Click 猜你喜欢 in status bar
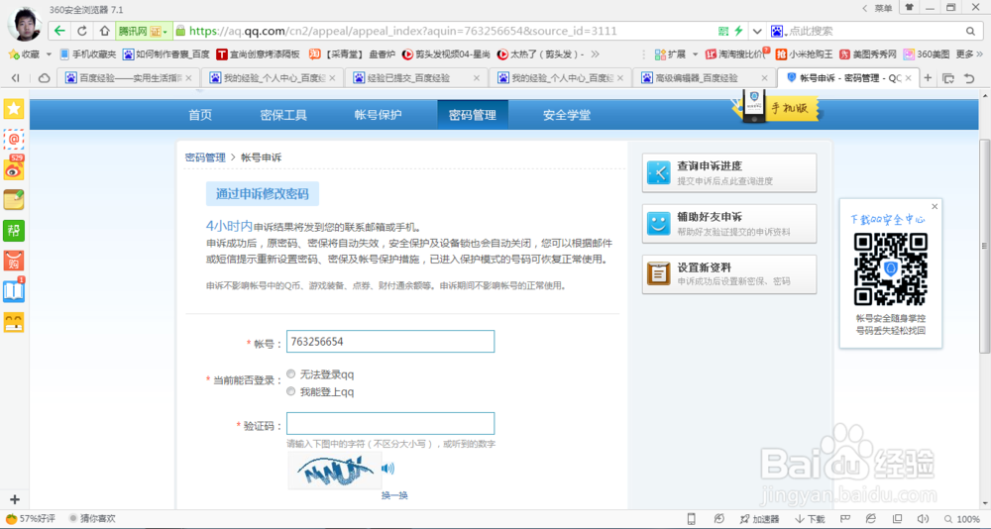991x529 pixels. 91,519
